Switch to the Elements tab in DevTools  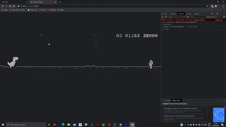(x=173, y=14)
